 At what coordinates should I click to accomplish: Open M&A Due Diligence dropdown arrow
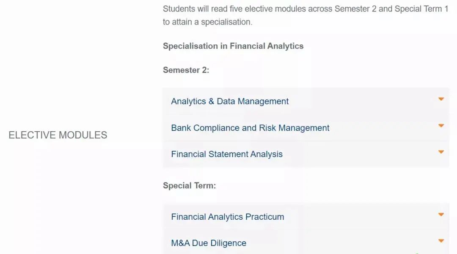click(x=441, y=241)
